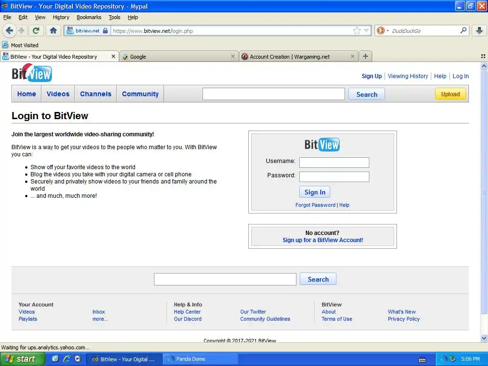Open the list all tabs icon

tap(483, 56)
